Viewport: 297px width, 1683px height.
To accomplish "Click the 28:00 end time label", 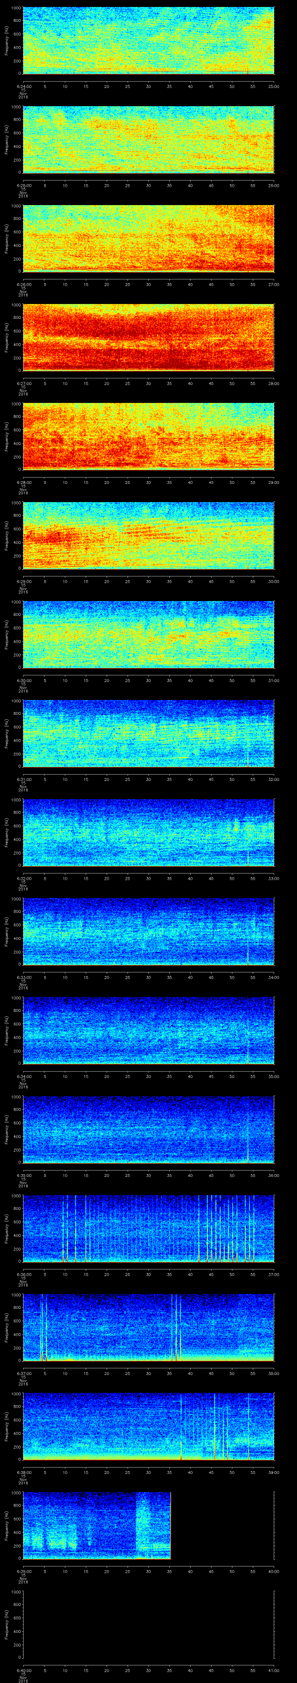I will pos(274,383).
